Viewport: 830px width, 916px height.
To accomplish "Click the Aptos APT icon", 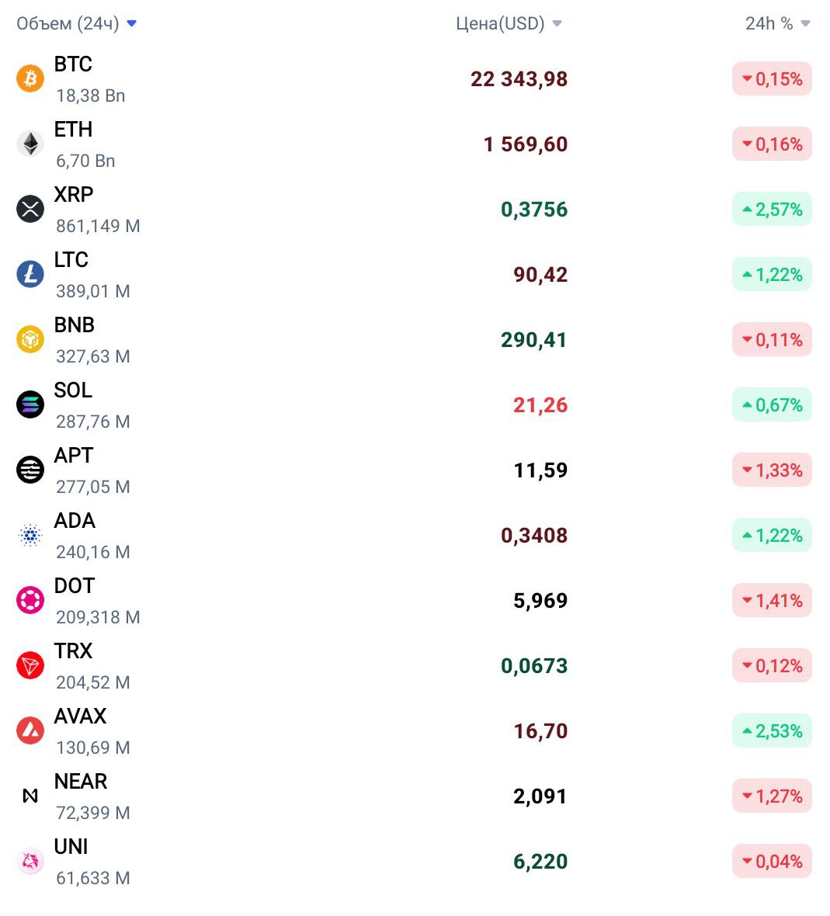I will [x=30, y=470].
